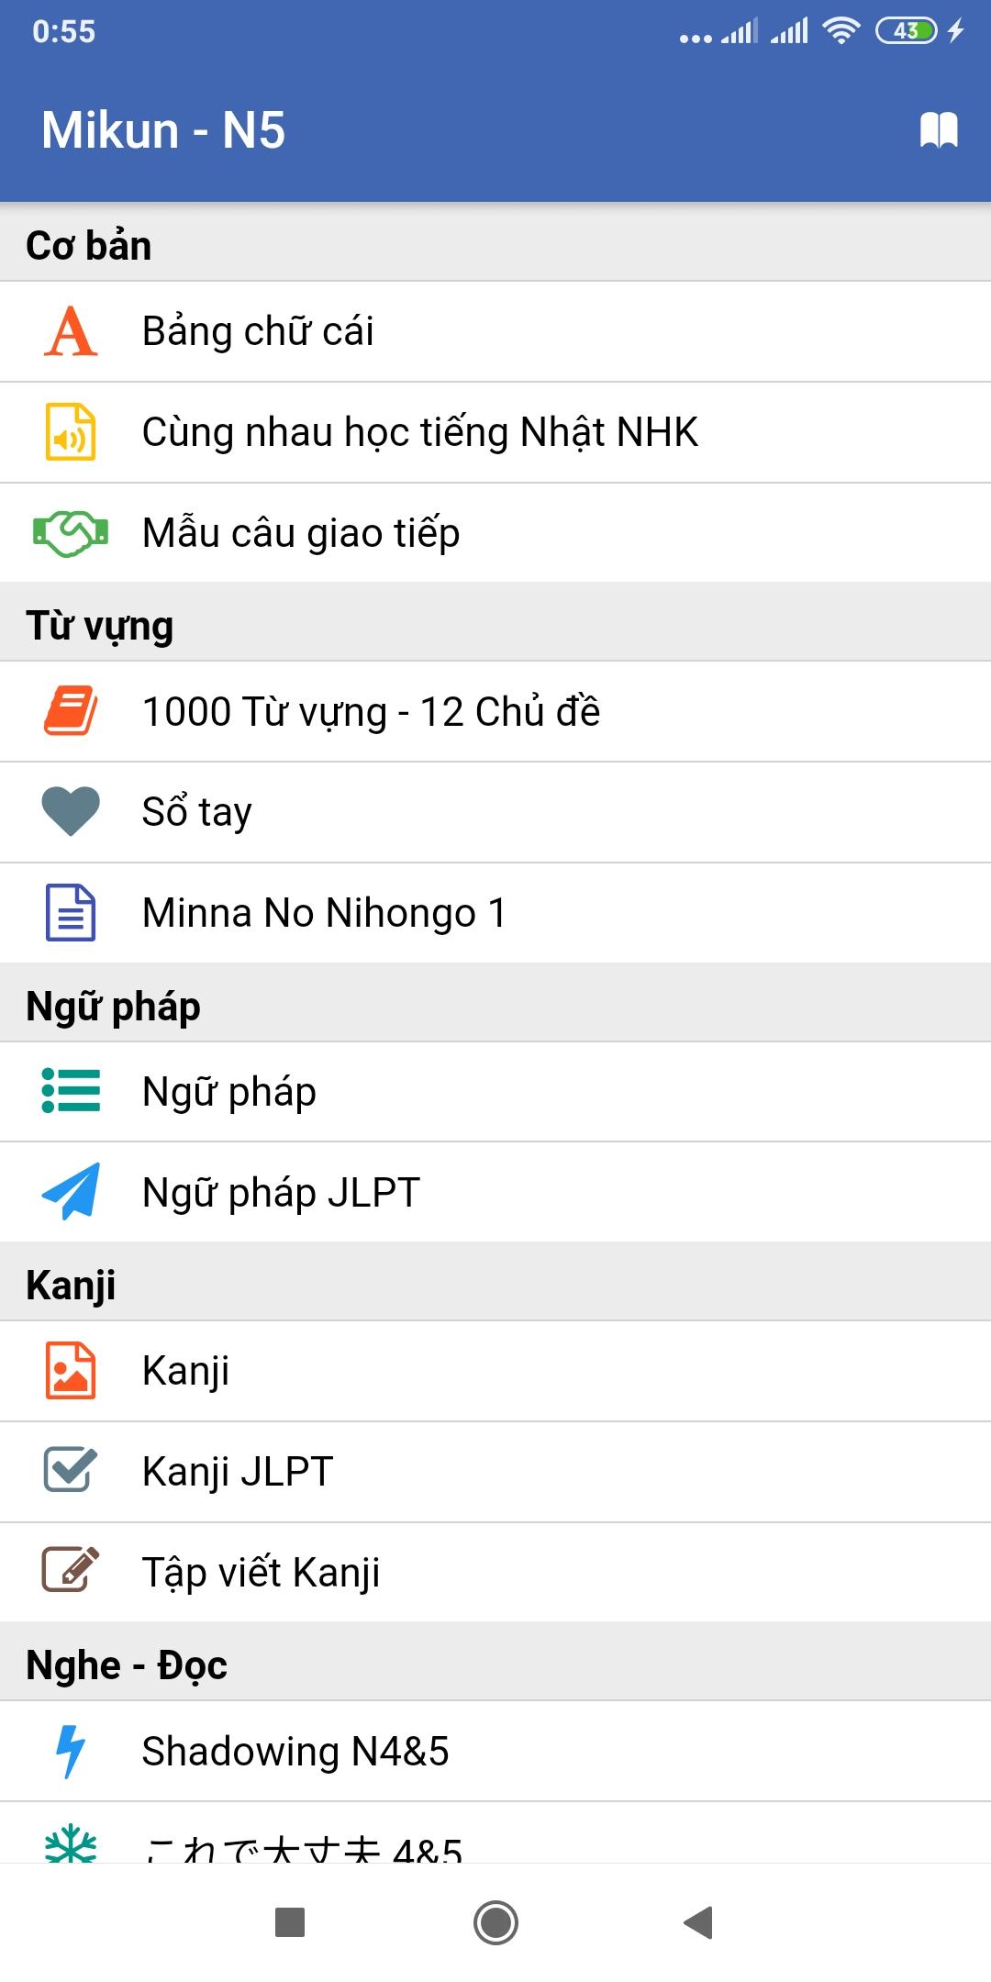Open Minna No Nihongo 1

[x=324, y=913]
